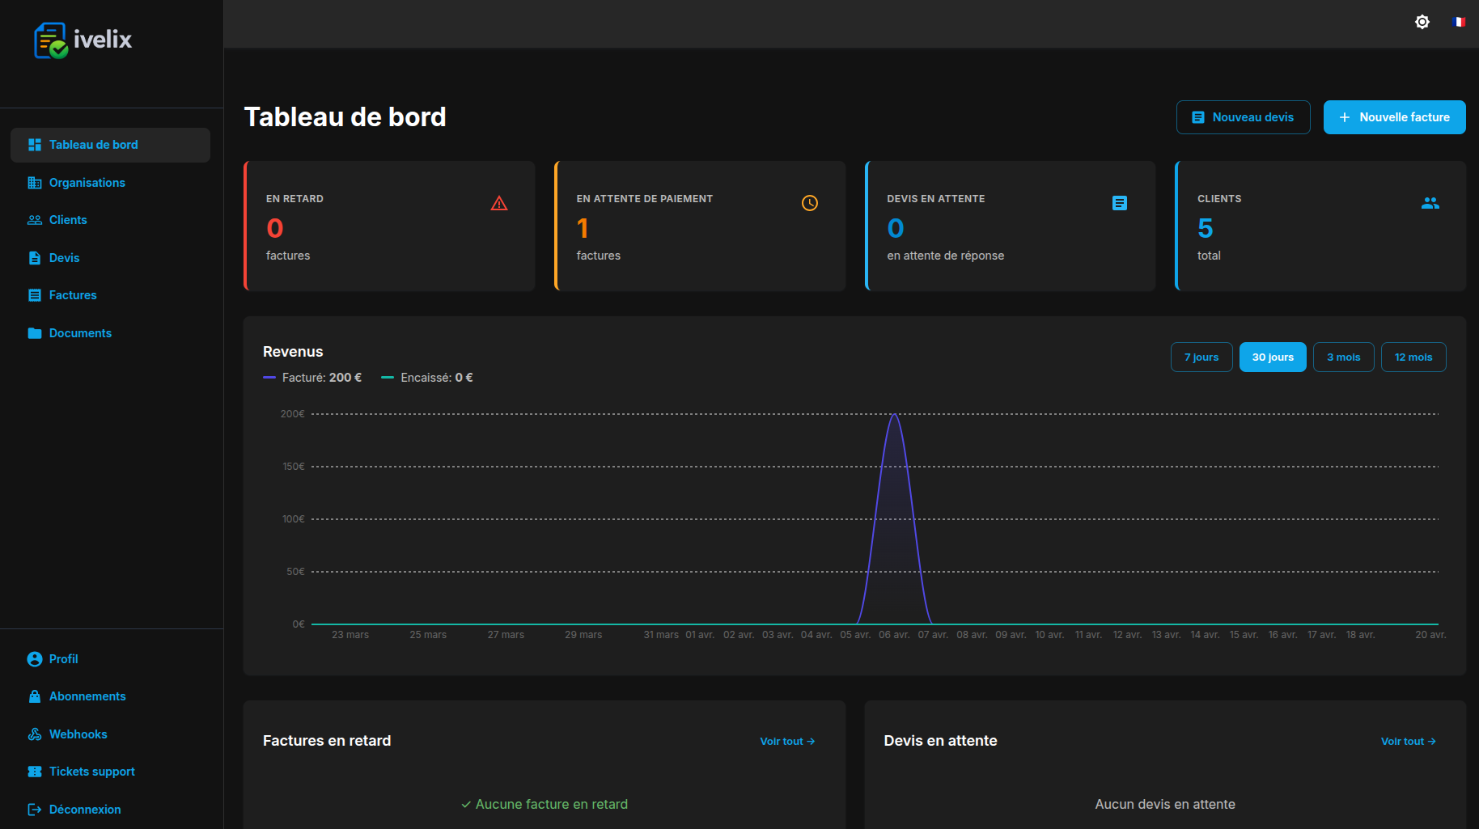Click the Nouveau devis button
1479x829 pixels.
point(1243,117)
